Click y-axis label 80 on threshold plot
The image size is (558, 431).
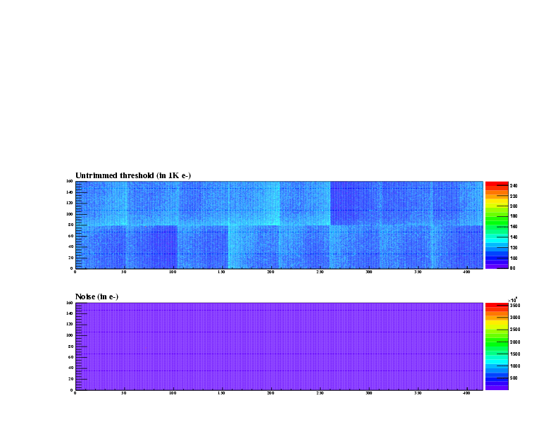point(70,225)
